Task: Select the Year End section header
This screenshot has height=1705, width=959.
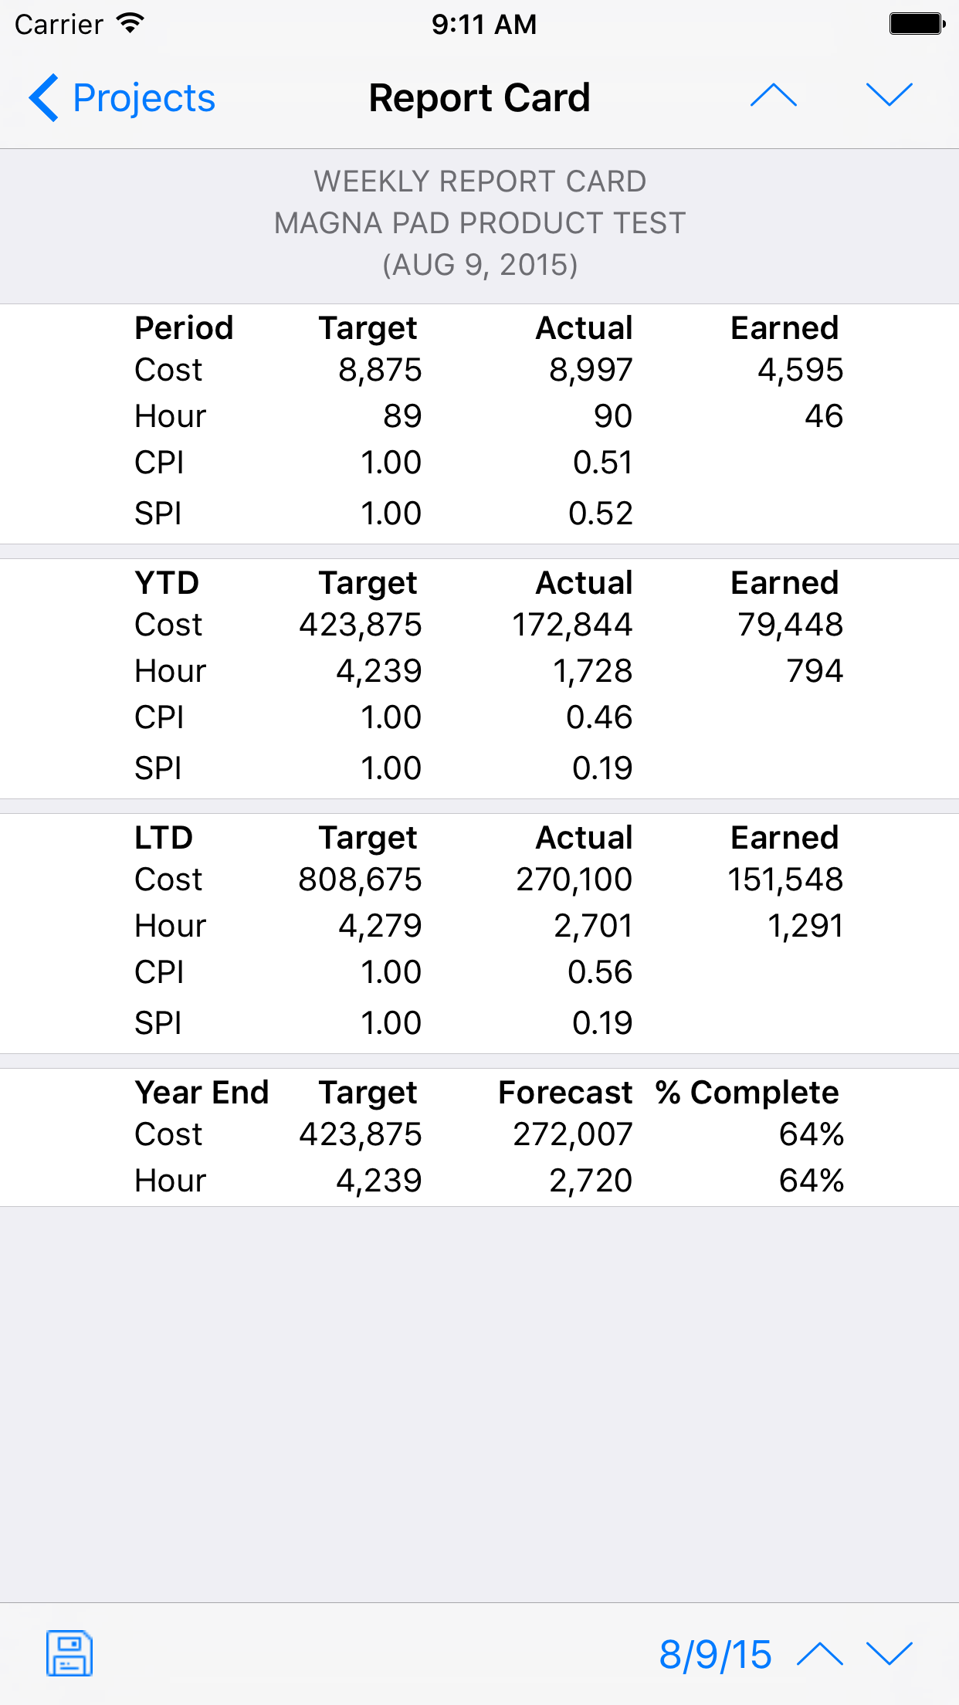Action: (202, 1093)
